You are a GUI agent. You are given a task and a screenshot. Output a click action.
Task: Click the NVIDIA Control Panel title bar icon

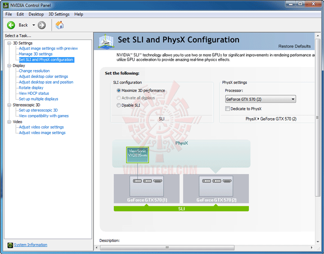(5, 5)
